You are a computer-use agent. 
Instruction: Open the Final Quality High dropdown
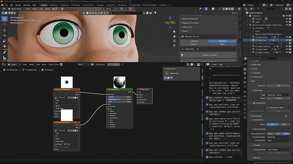279,140
